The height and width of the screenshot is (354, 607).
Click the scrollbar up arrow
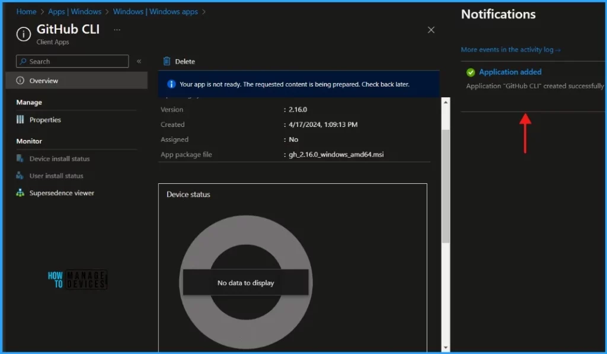point(446,102)
